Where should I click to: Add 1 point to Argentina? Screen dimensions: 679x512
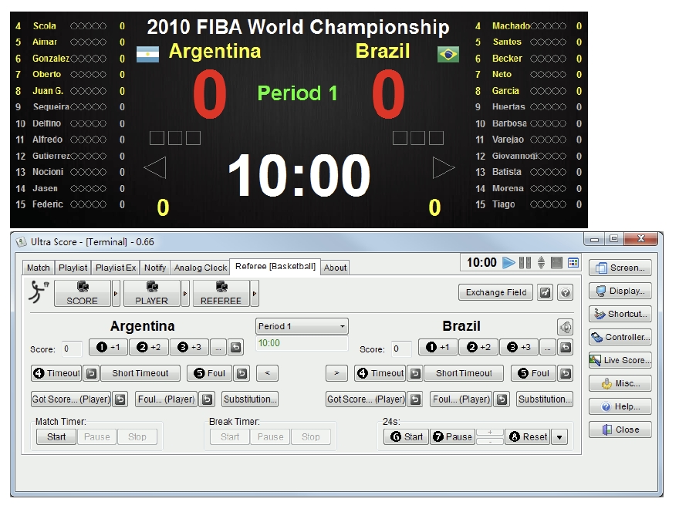click(108, 347)
